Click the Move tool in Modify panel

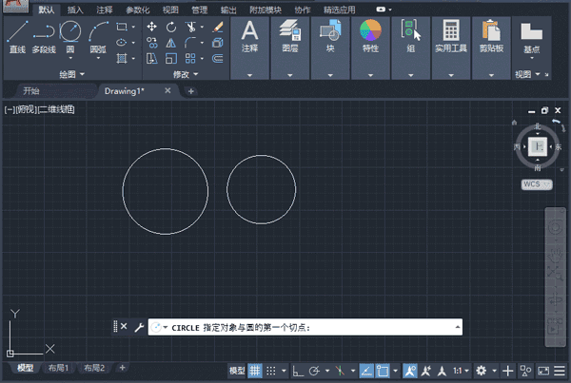(x=152, y=27)
